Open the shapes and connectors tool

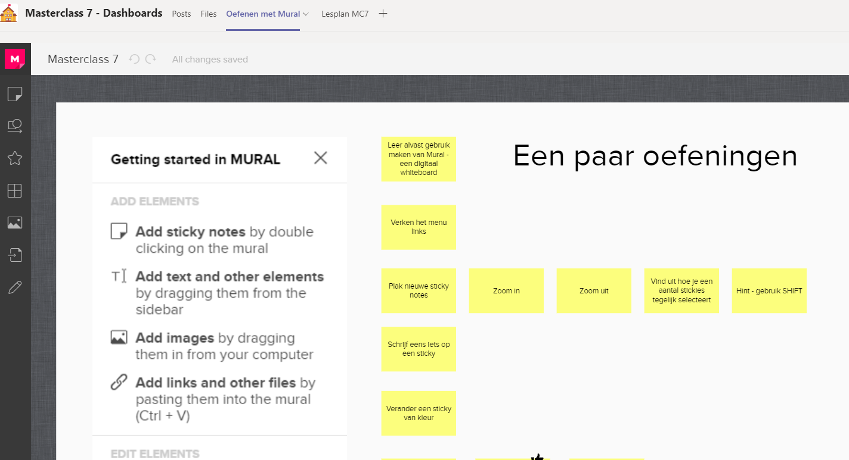[15, 126]
